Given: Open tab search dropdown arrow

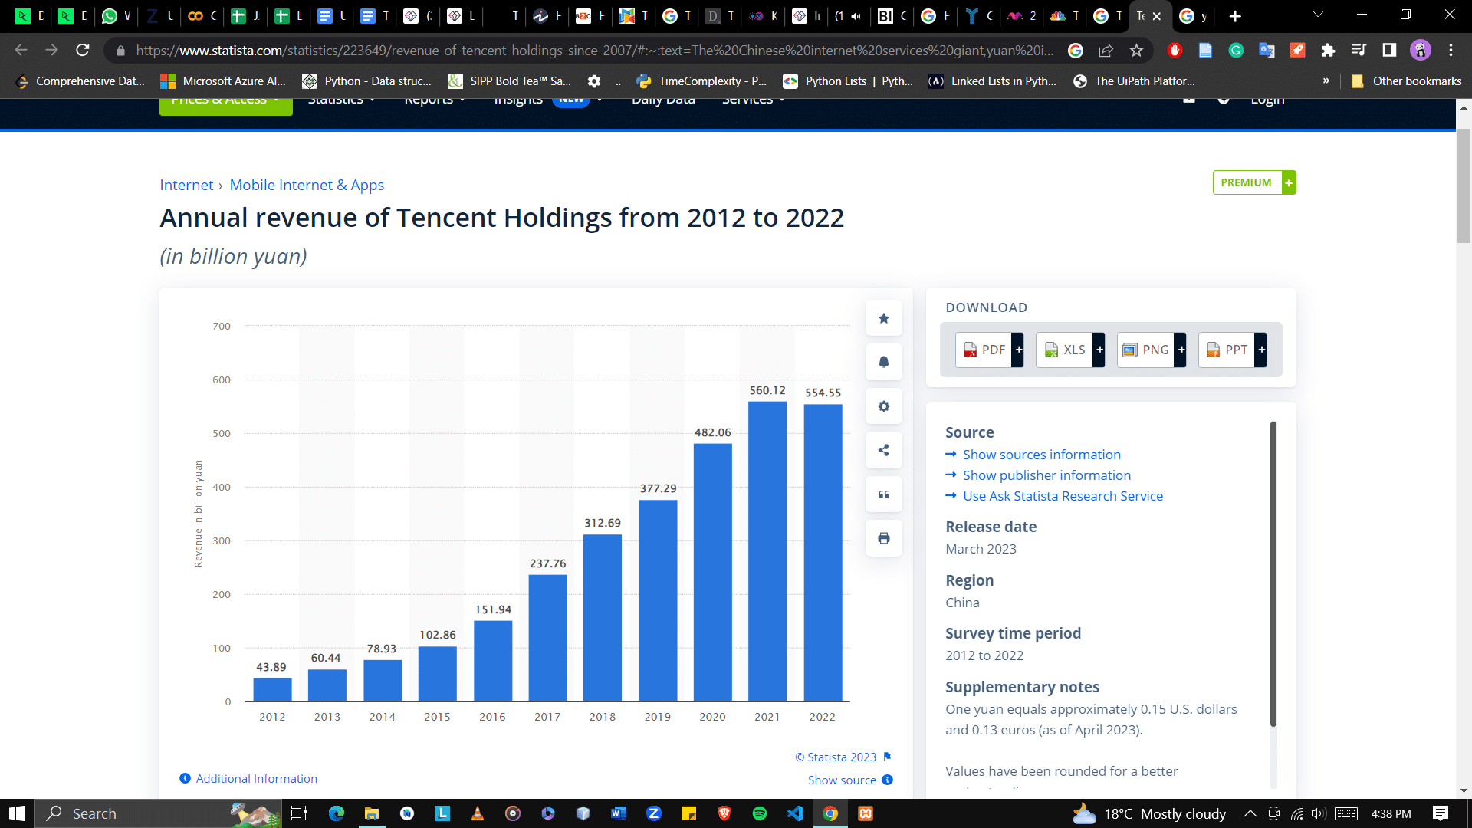Looking at the screenshot, I should [x=1318, y=15].
